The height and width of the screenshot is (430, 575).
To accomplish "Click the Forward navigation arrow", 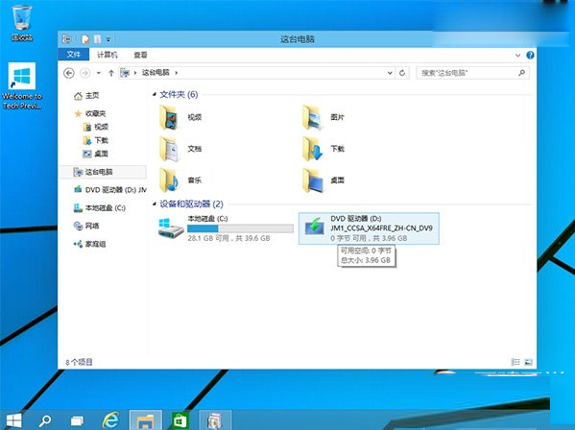I will [85, 73].
